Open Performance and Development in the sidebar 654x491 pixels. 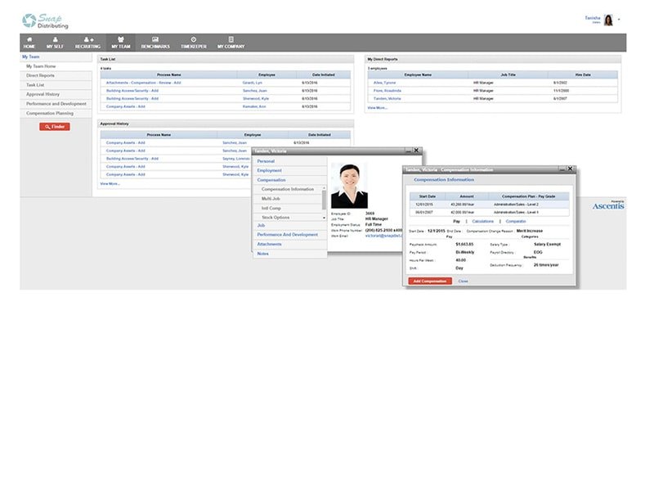pos(56,104)
